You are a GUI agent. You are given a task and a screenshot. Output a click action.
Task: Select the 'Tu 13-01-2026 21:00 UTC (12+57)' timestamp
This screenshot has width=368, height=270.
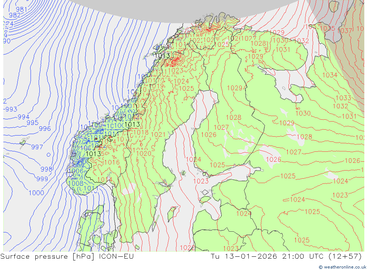pos(286,256)
